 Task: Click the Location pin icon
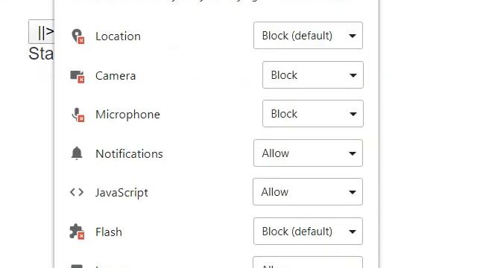(78, 36)
